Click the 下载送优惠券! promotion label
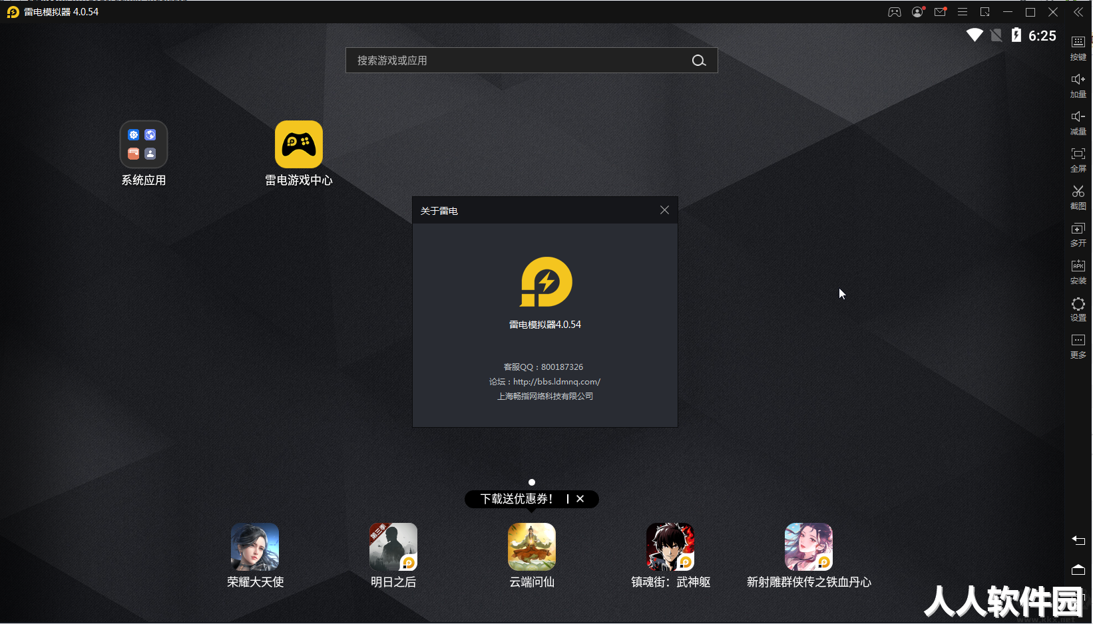Image resolution: width=1093 pixels, height=624 pixels. click(517, 499)
